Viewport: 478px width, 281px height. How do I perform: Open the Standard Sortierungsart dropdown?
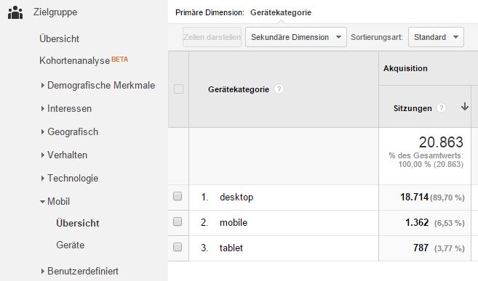tap(436, 37)
